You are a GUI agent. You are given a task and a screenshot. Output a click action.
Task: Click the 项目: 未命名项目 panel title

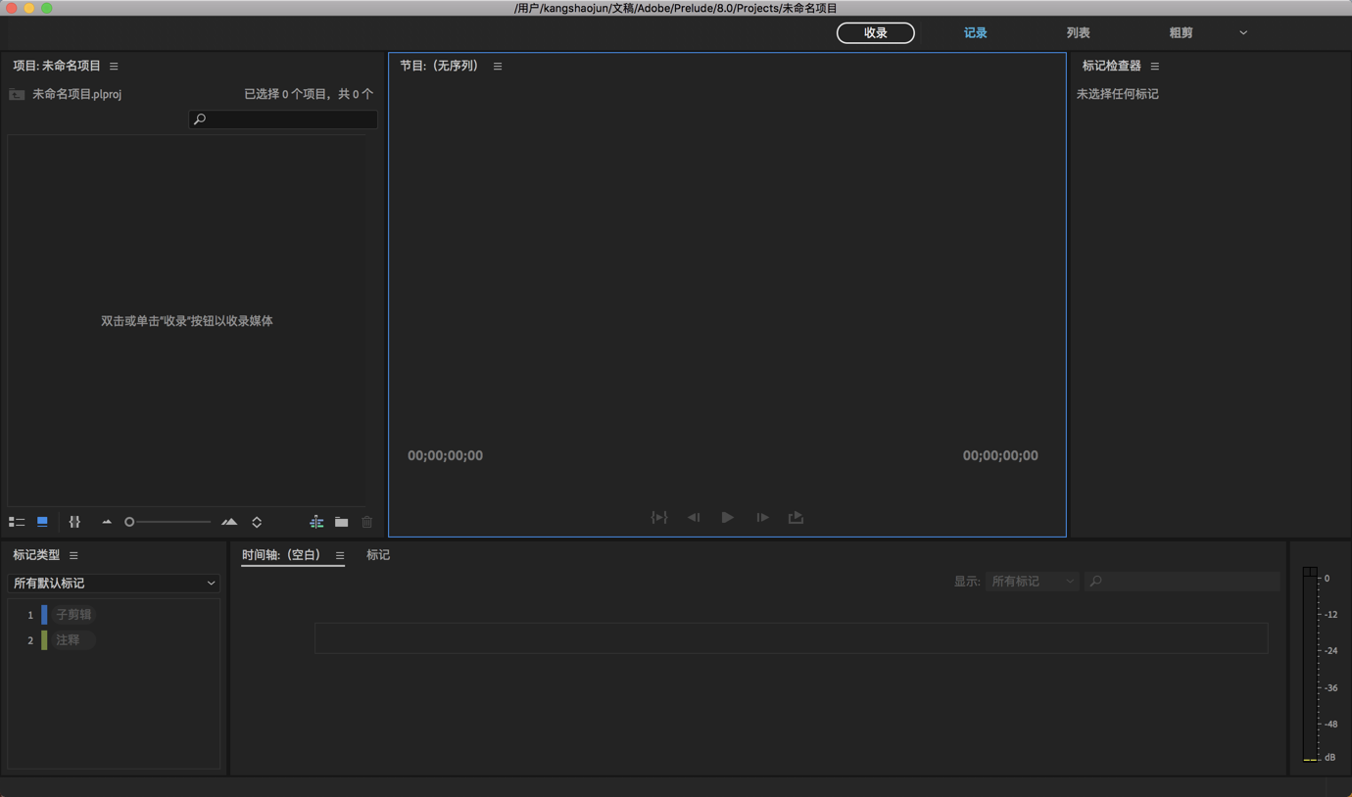click(x=57, y=67)
